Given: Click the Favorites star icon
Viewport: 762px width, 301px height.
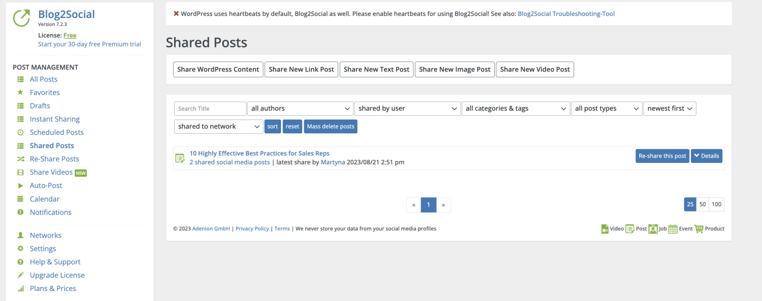Looking at the screenshot, I should click(x=21, y=92).
